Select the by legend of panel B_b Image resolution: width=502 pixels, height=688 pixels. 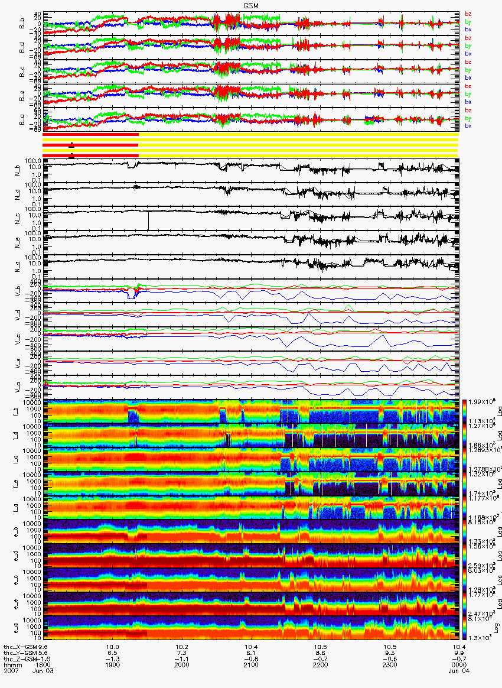pos(468,21)
